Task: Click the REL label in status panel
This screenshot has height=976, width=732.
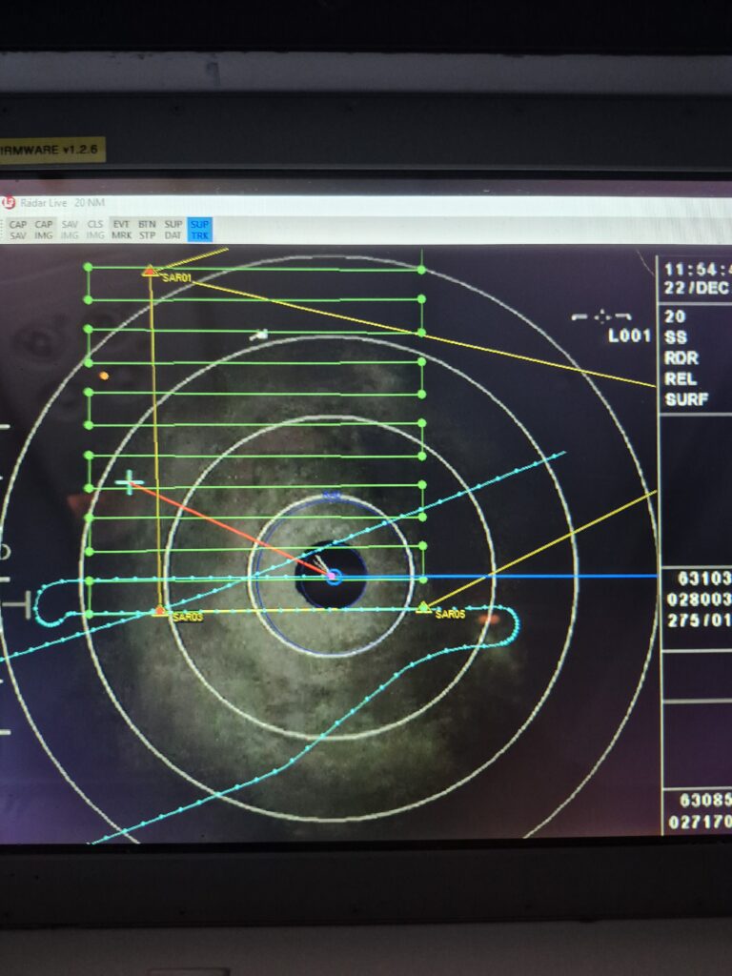Action: pyautogui.click(x=681, y=378)
